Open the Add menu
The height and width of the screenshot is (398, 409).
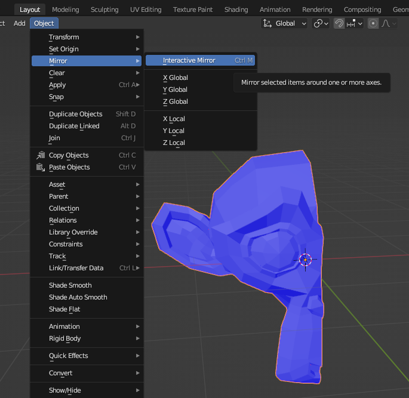click(20, 23)
